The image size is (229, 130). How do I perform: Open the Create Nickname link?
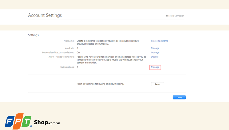pyautogui.click(x=159, y=41)
